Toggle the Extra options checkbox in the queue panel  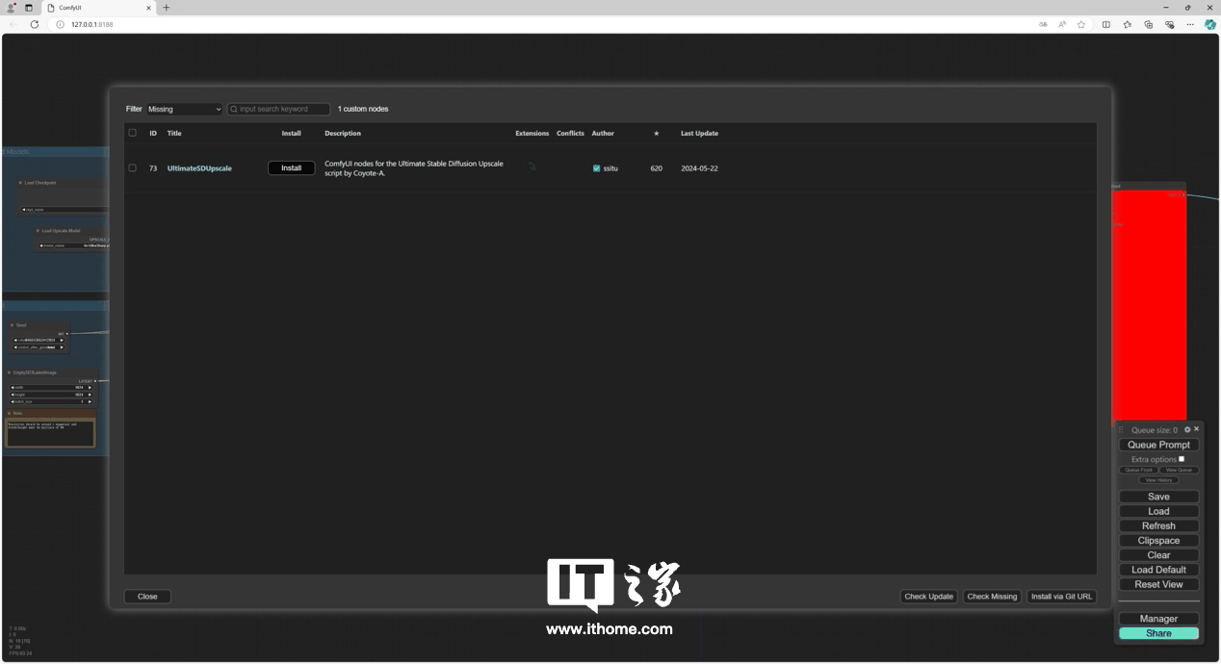coord(1182,459)
